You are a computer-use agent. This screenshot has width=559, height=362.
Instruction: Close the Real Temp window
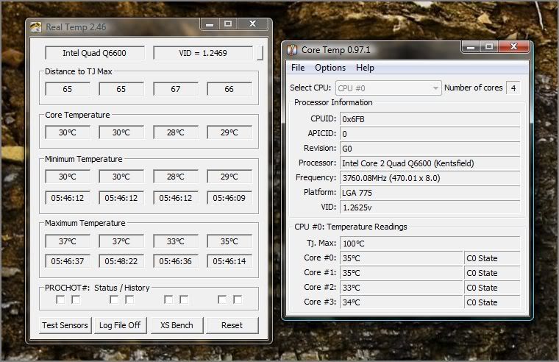(253, 24)
